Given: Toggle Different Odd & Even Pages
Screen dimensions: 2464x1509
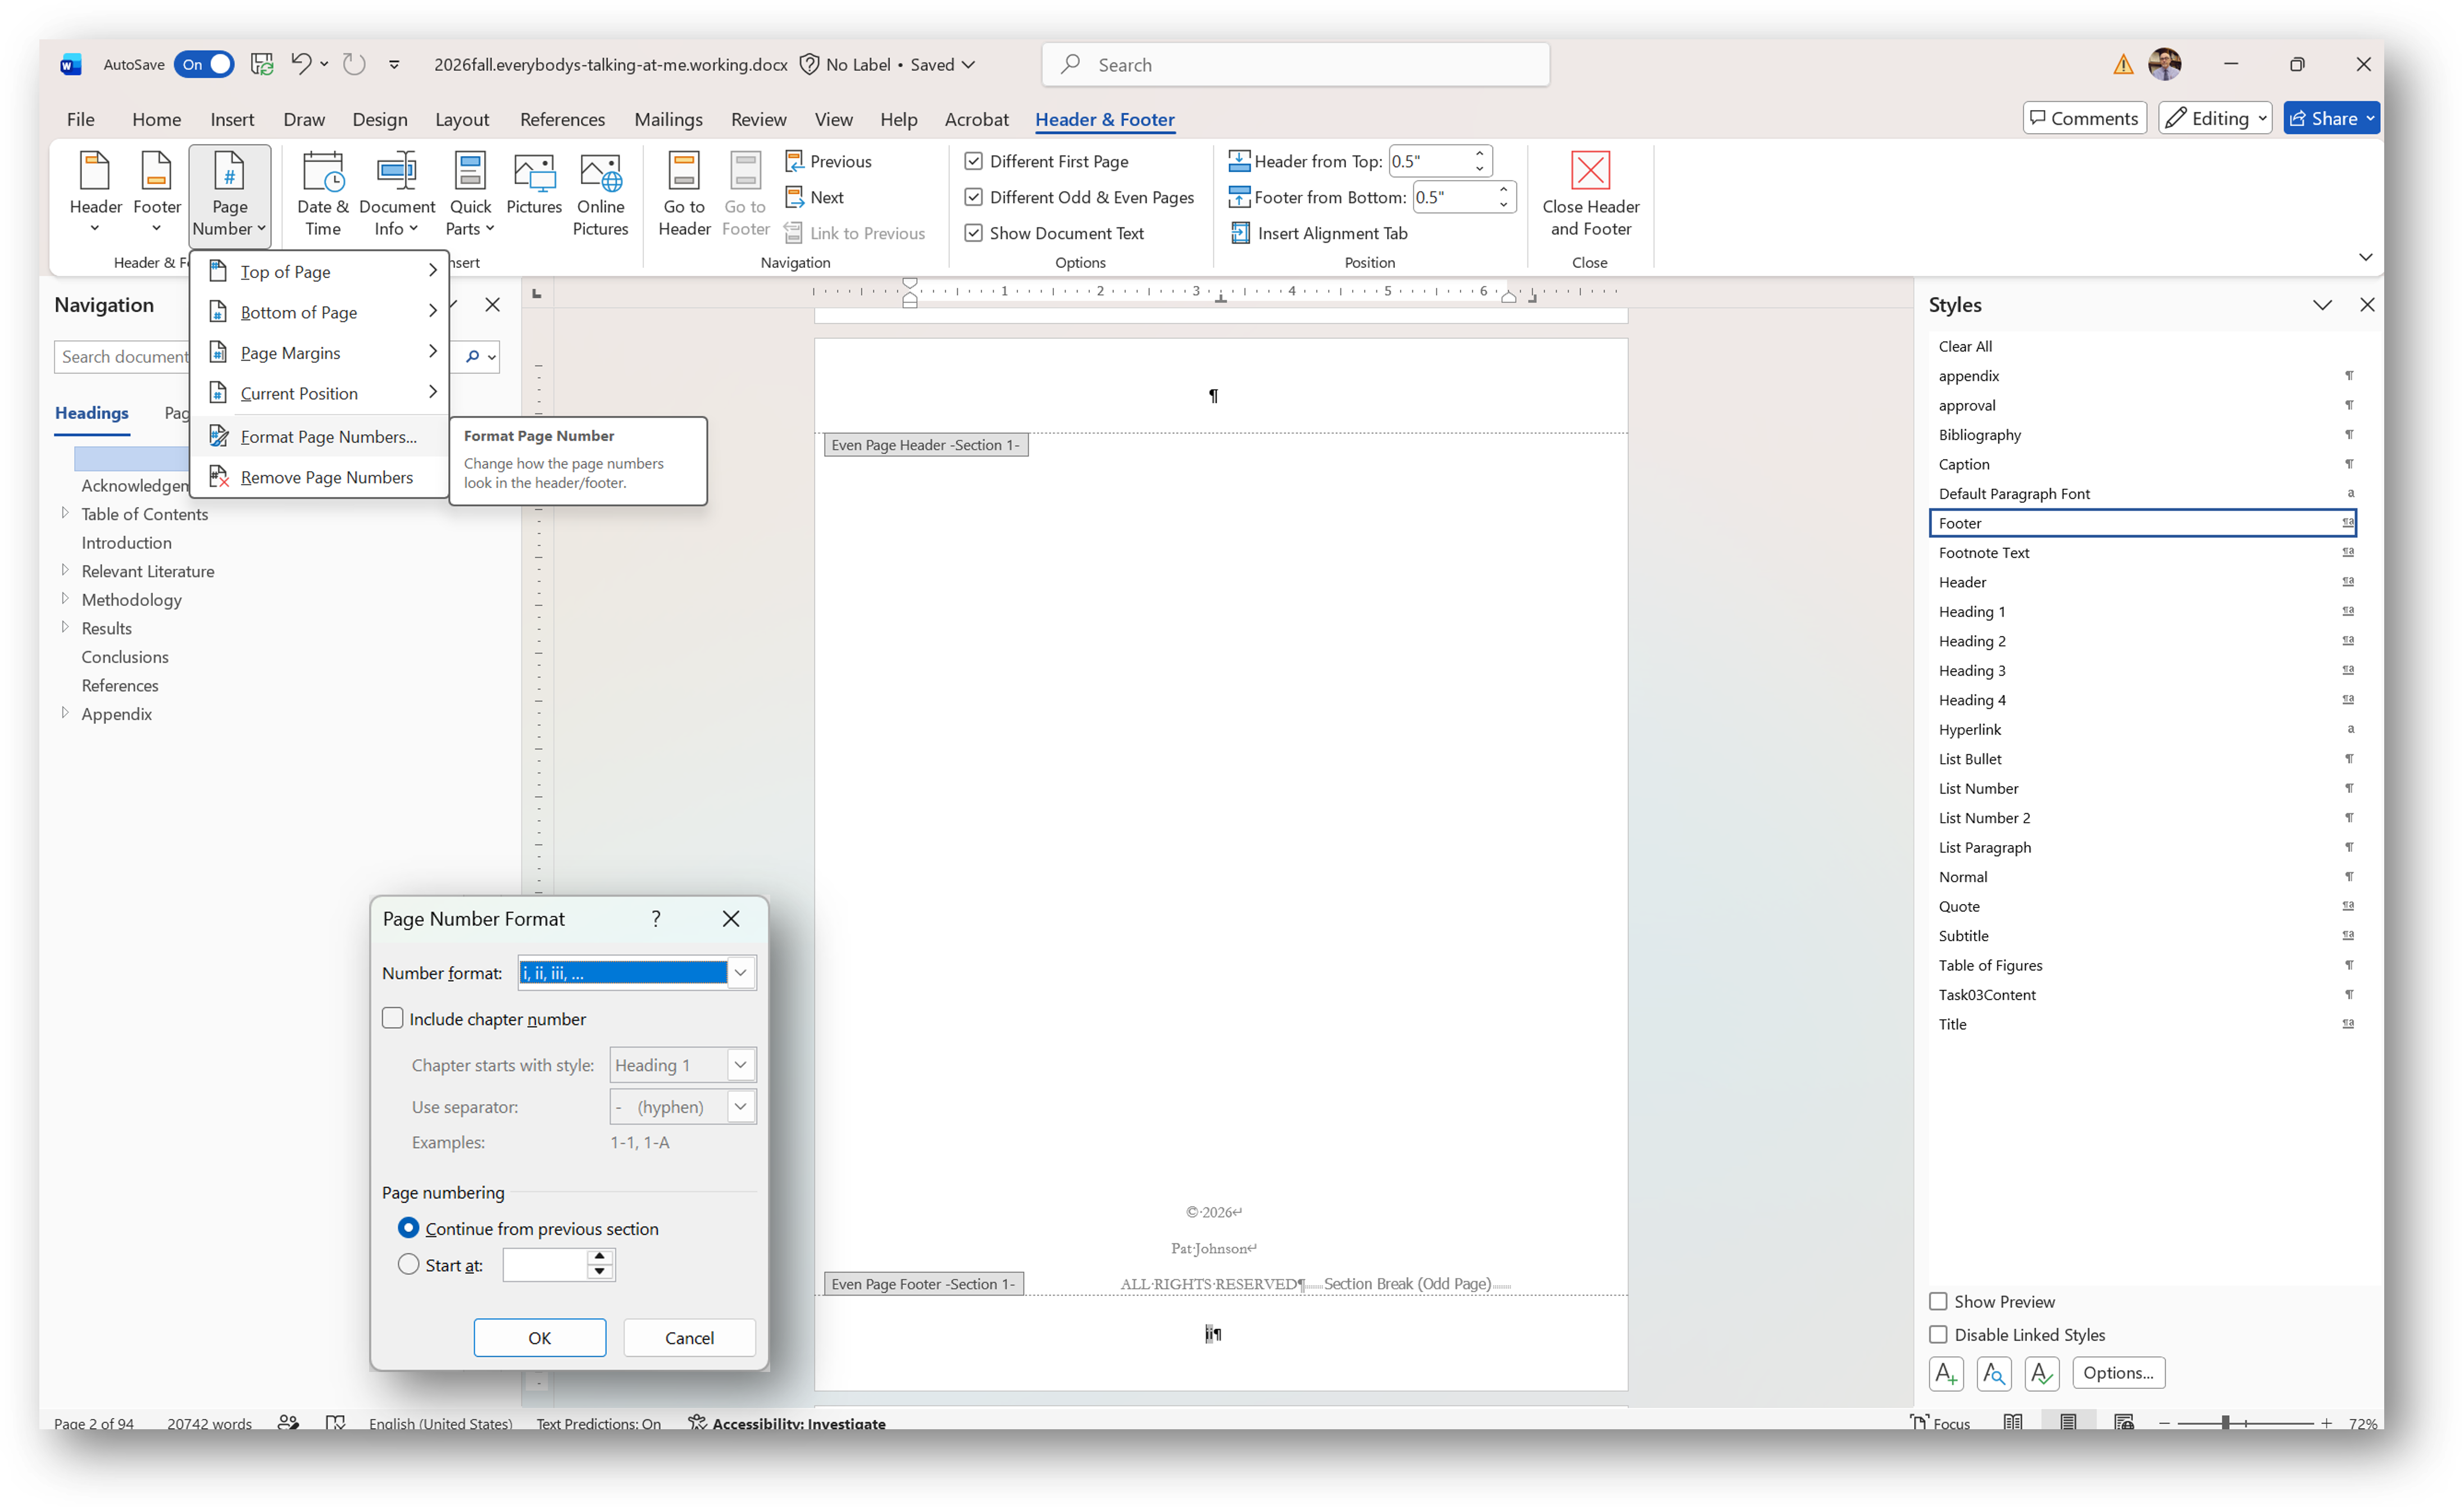Looking at the screenshot, I should pyautogui.click(x=973, y=197).
